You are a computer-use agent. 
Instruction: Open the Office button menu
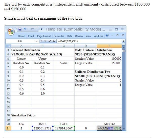point(11,31)
